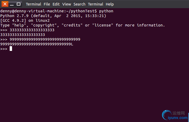Viewport: 189px width, 122px height.
Task: Click the Python 2.7.9 version line
Action: 53,16
